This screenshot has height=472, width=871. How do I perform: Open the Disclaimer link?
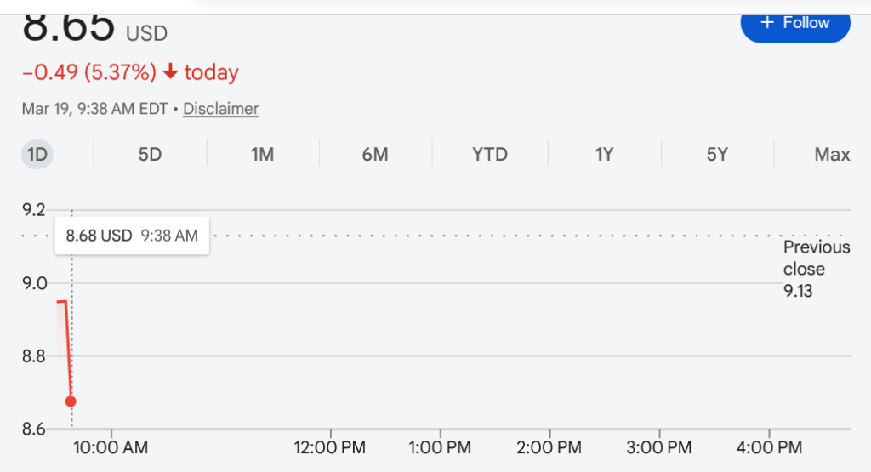[x=221, y=109]
